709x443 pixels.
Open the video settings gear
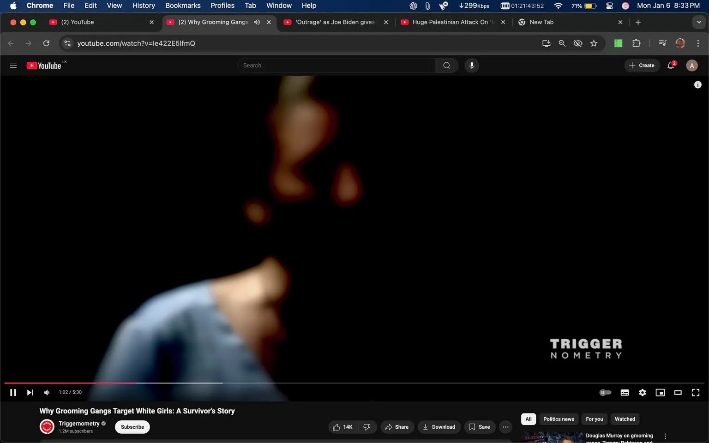(642, 392)
